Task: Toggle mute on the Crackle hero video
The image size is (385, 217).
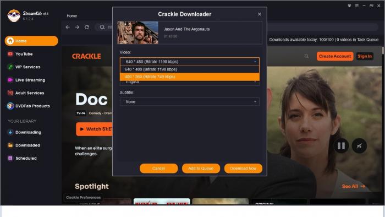Action: [x=359, y=146]
